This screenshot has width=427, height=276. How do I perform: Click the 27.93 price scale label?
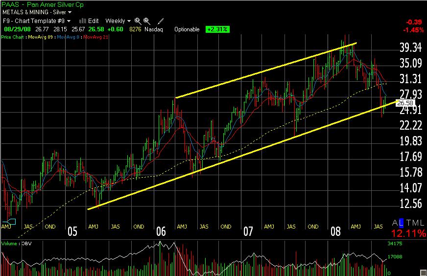[411, 94]
